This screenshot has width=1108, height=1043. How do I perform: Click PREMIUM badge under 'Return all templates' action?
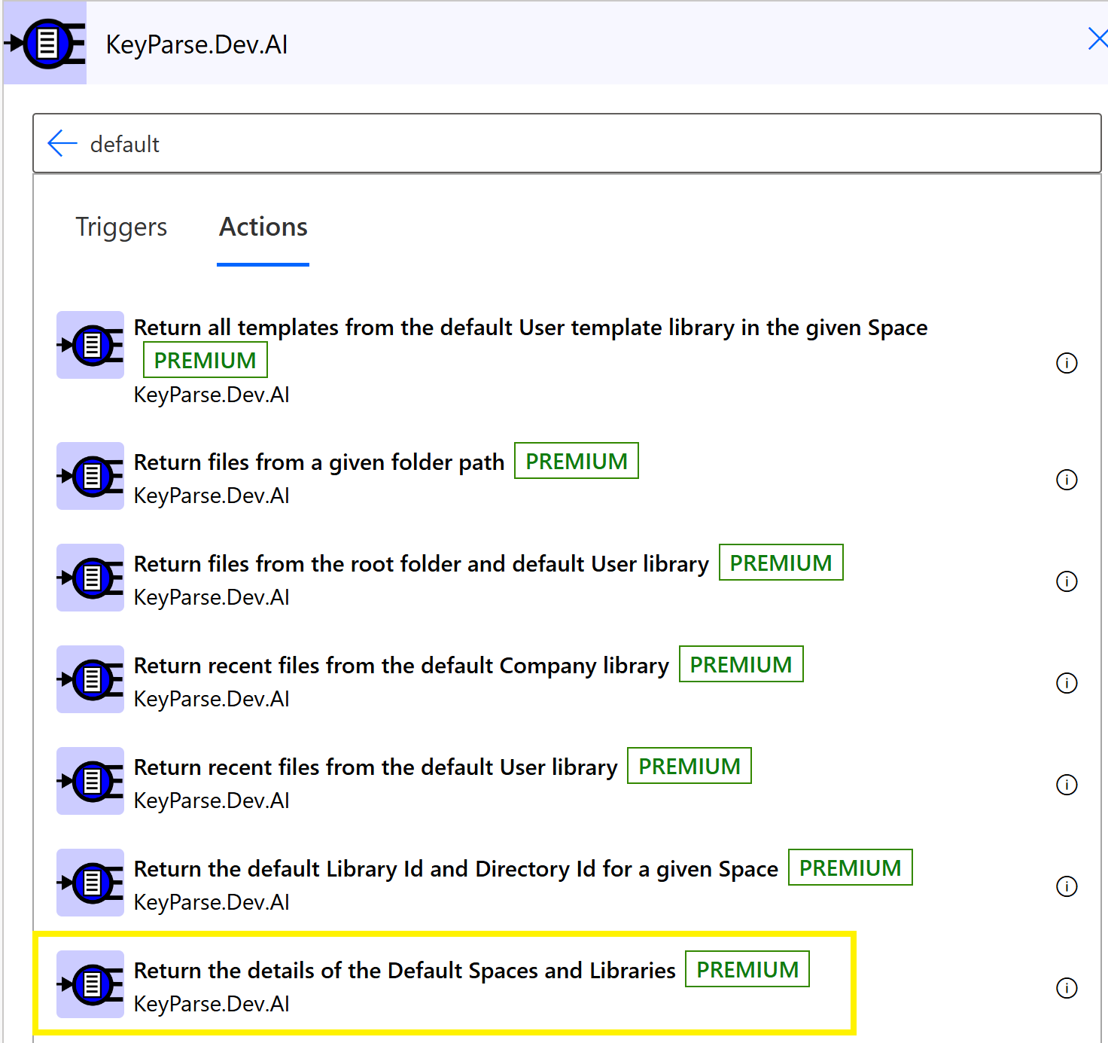205,360
